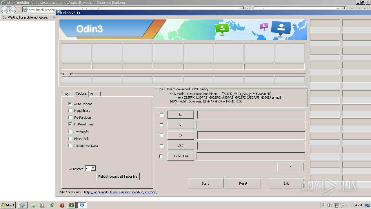This screenshot has height=209, width=371.
Task: Open Internet Explorer from taskbar
Action: (22, 205)
